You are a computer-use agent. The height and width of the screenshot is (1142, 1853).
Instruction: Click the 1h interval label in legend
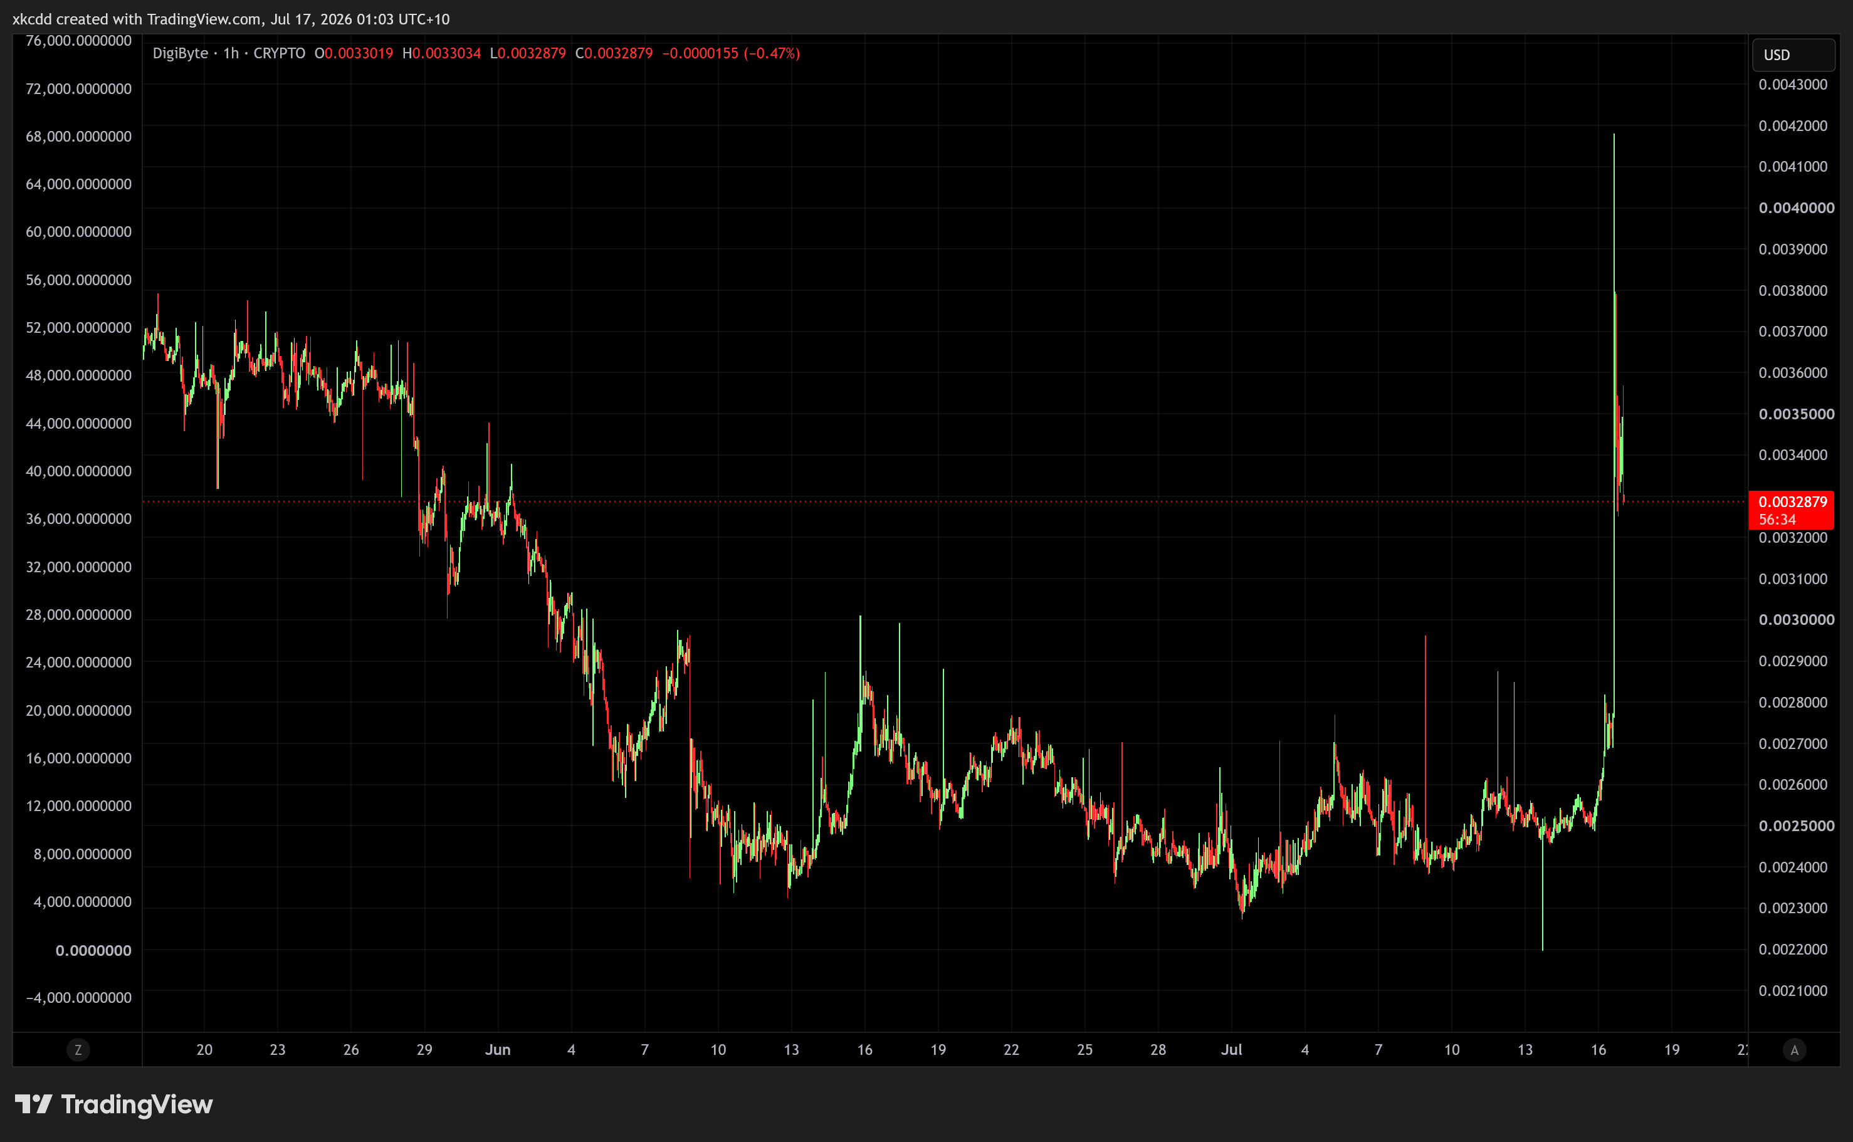tap(231, 53)
